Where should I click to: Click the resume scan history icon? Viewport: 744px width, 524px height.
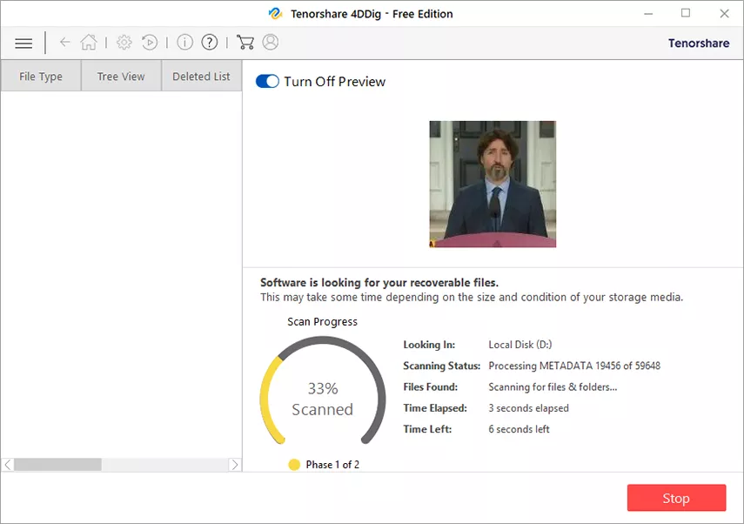(x=150, y=43)
